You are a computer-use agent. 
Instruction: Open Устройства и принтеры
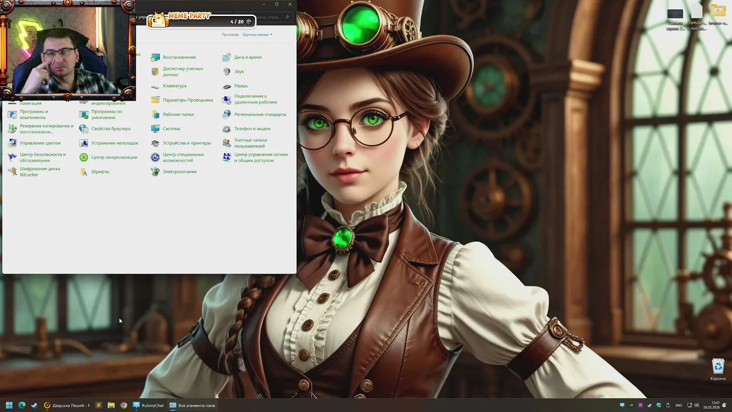click(x=181, y=143)
